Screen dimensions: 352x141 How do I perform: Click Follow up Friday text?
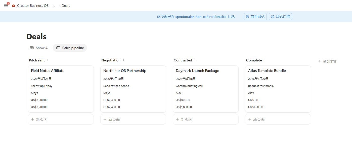(x=41, y=86)
